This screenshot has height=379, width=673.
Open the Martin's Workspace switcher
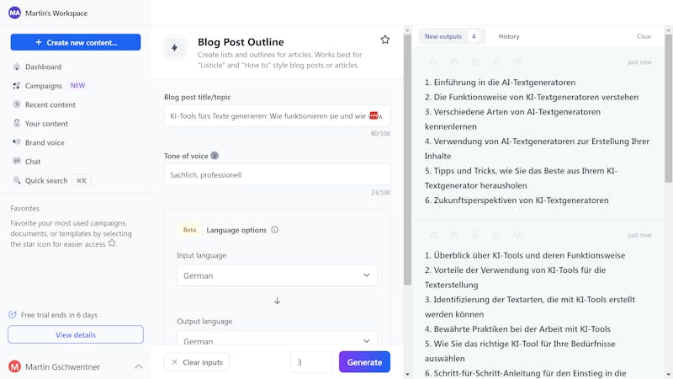coord(48,13)
